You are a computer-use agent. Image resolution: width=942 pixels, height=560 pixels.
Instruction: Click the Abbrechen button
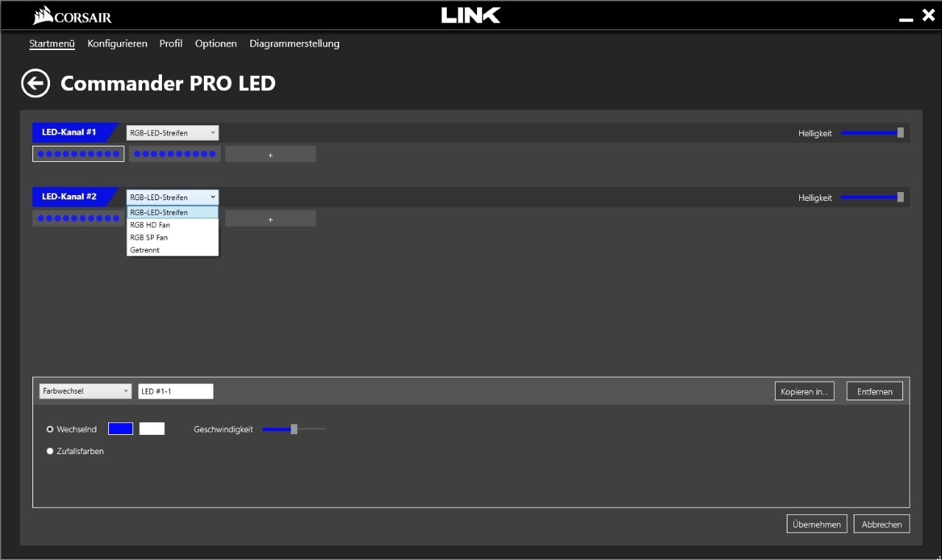pyautogui.click(x=882, y=524)
